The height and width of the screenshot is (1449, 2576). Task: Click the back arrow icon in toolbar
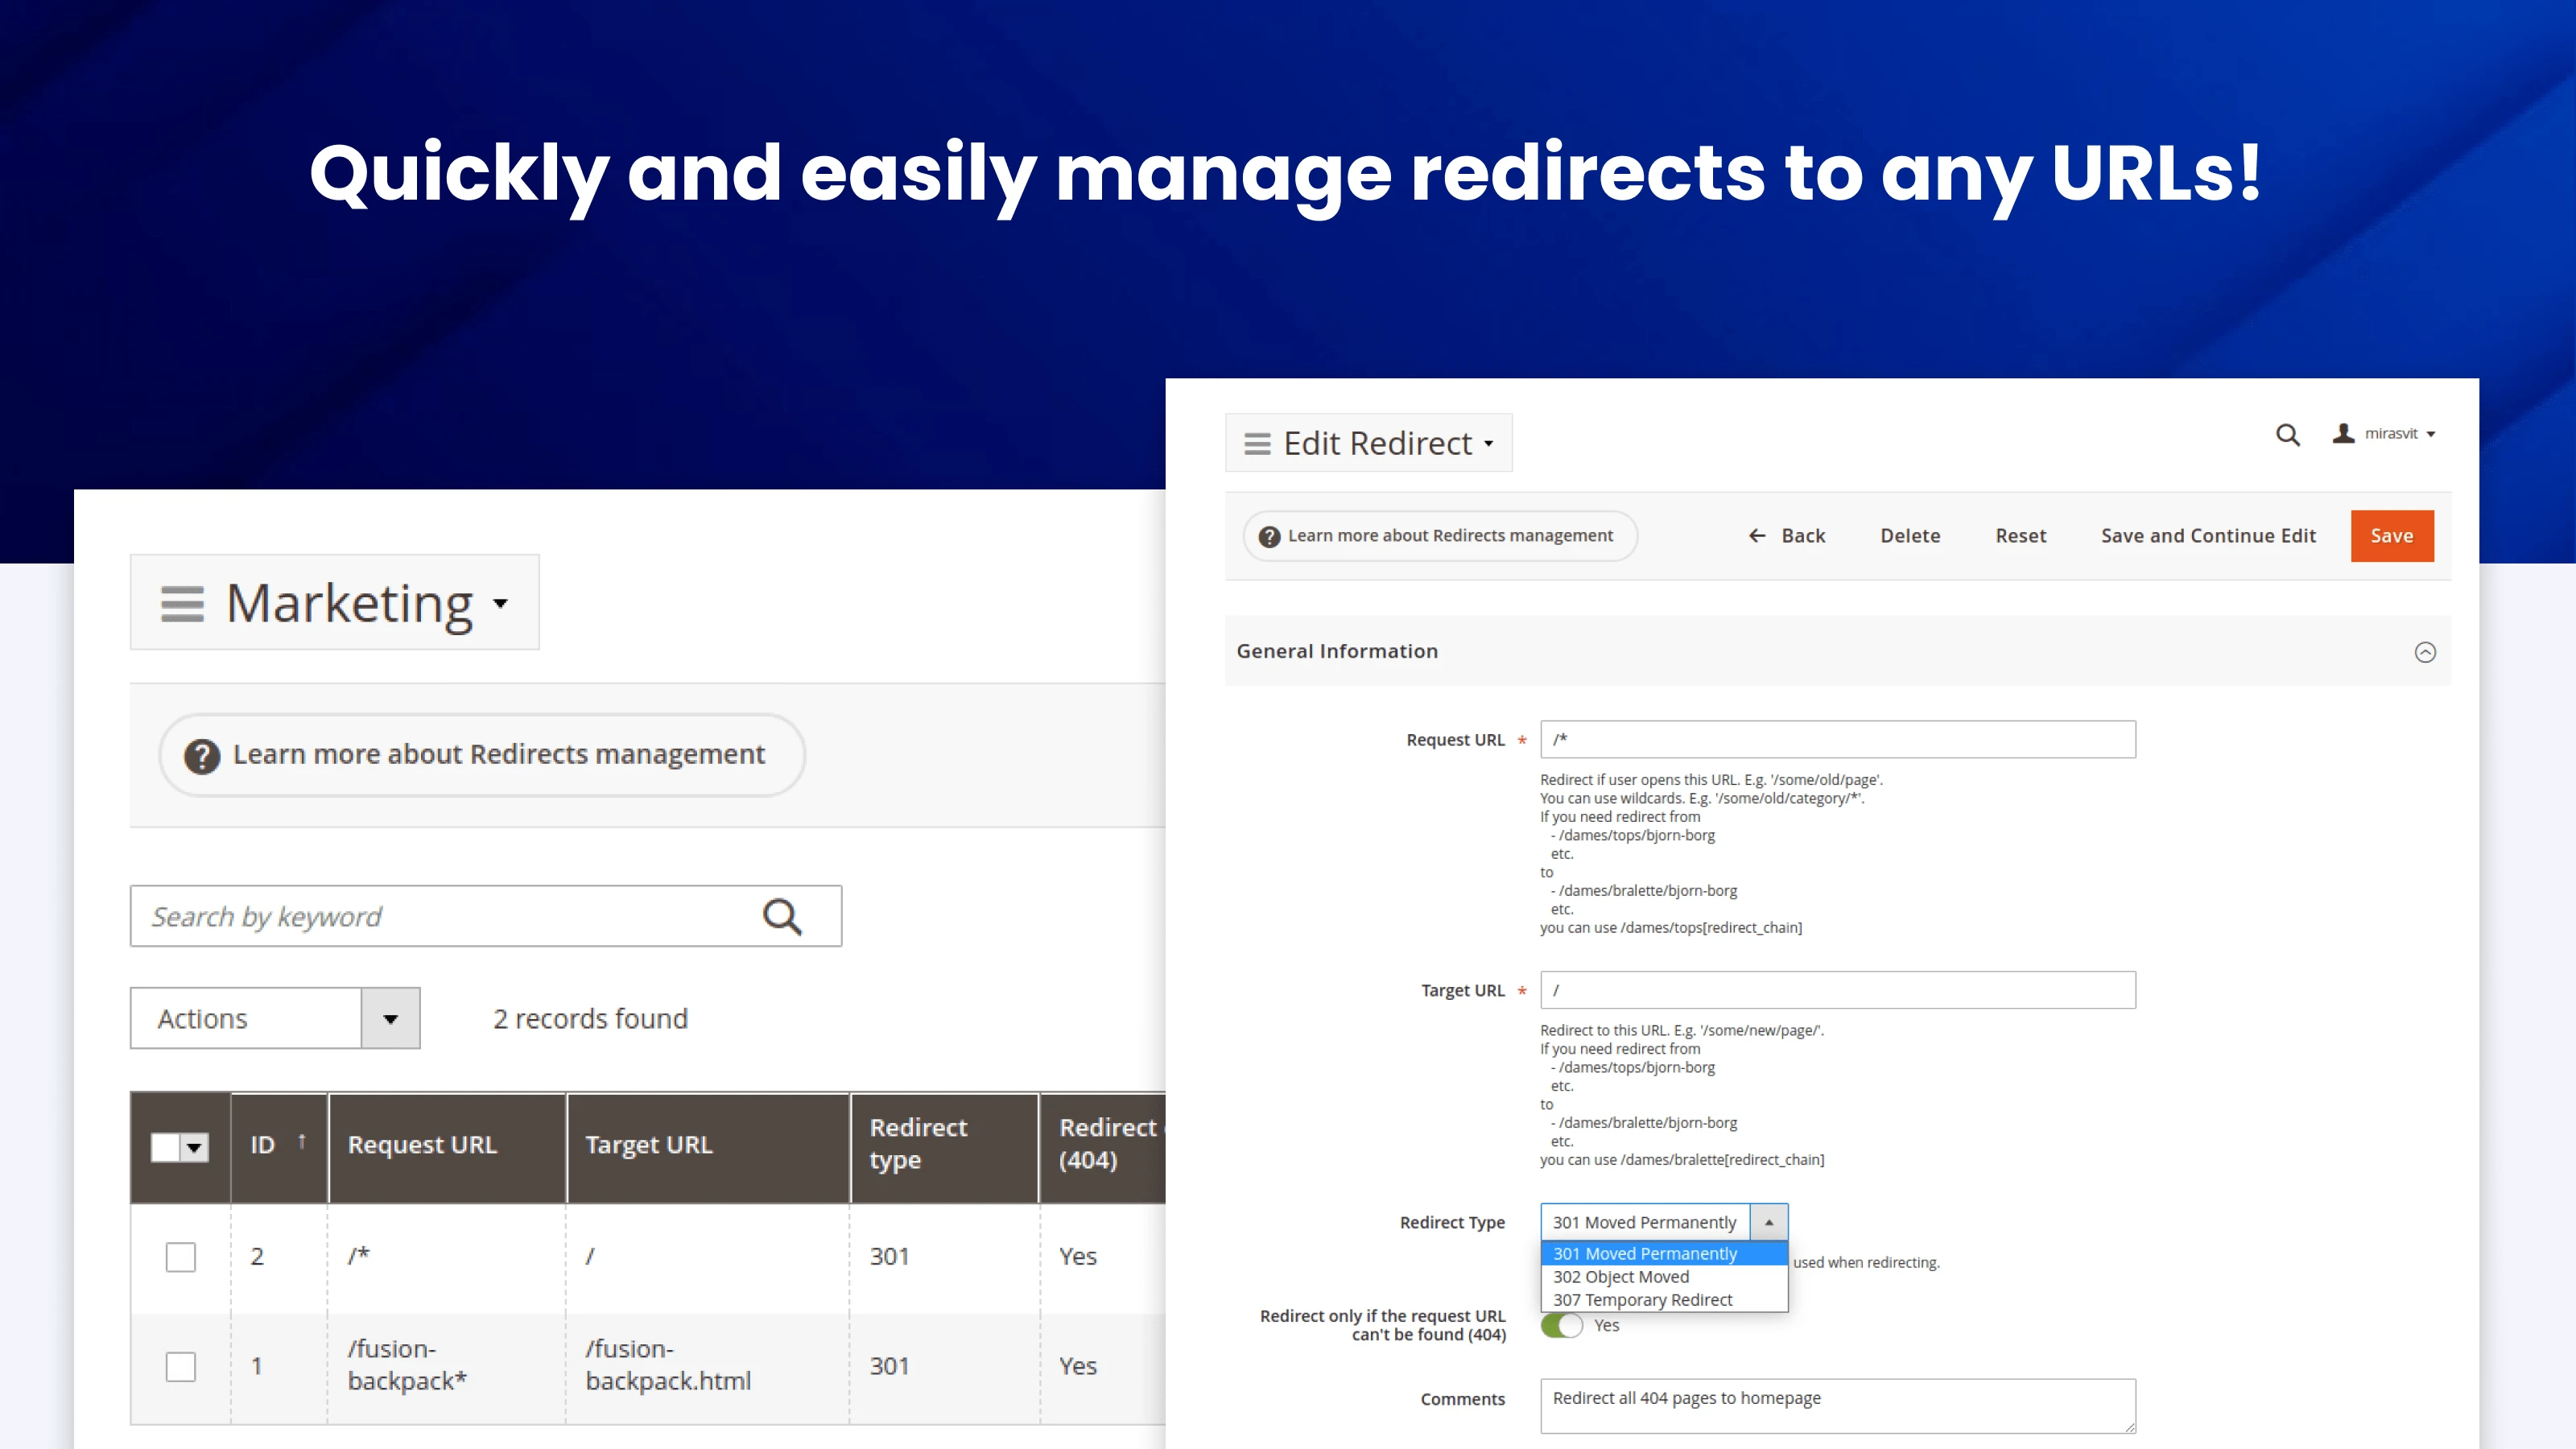[1756, 536]
